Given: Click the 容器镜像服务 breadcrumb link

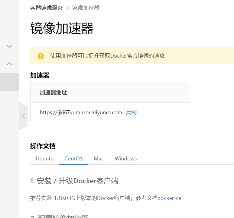Looking at the screenshot, I should (47, 8).
